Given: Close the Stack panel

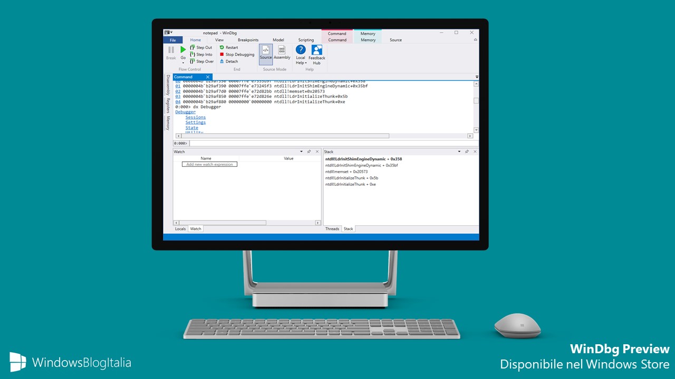Looking at the screenshot, I should pos(475,152).
